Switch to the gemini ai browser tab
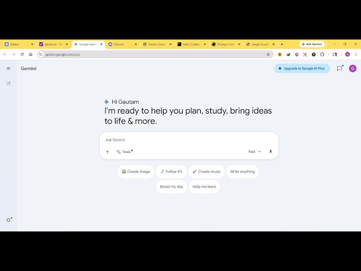Screen dimensions: 361x271 tap(53, 44)
